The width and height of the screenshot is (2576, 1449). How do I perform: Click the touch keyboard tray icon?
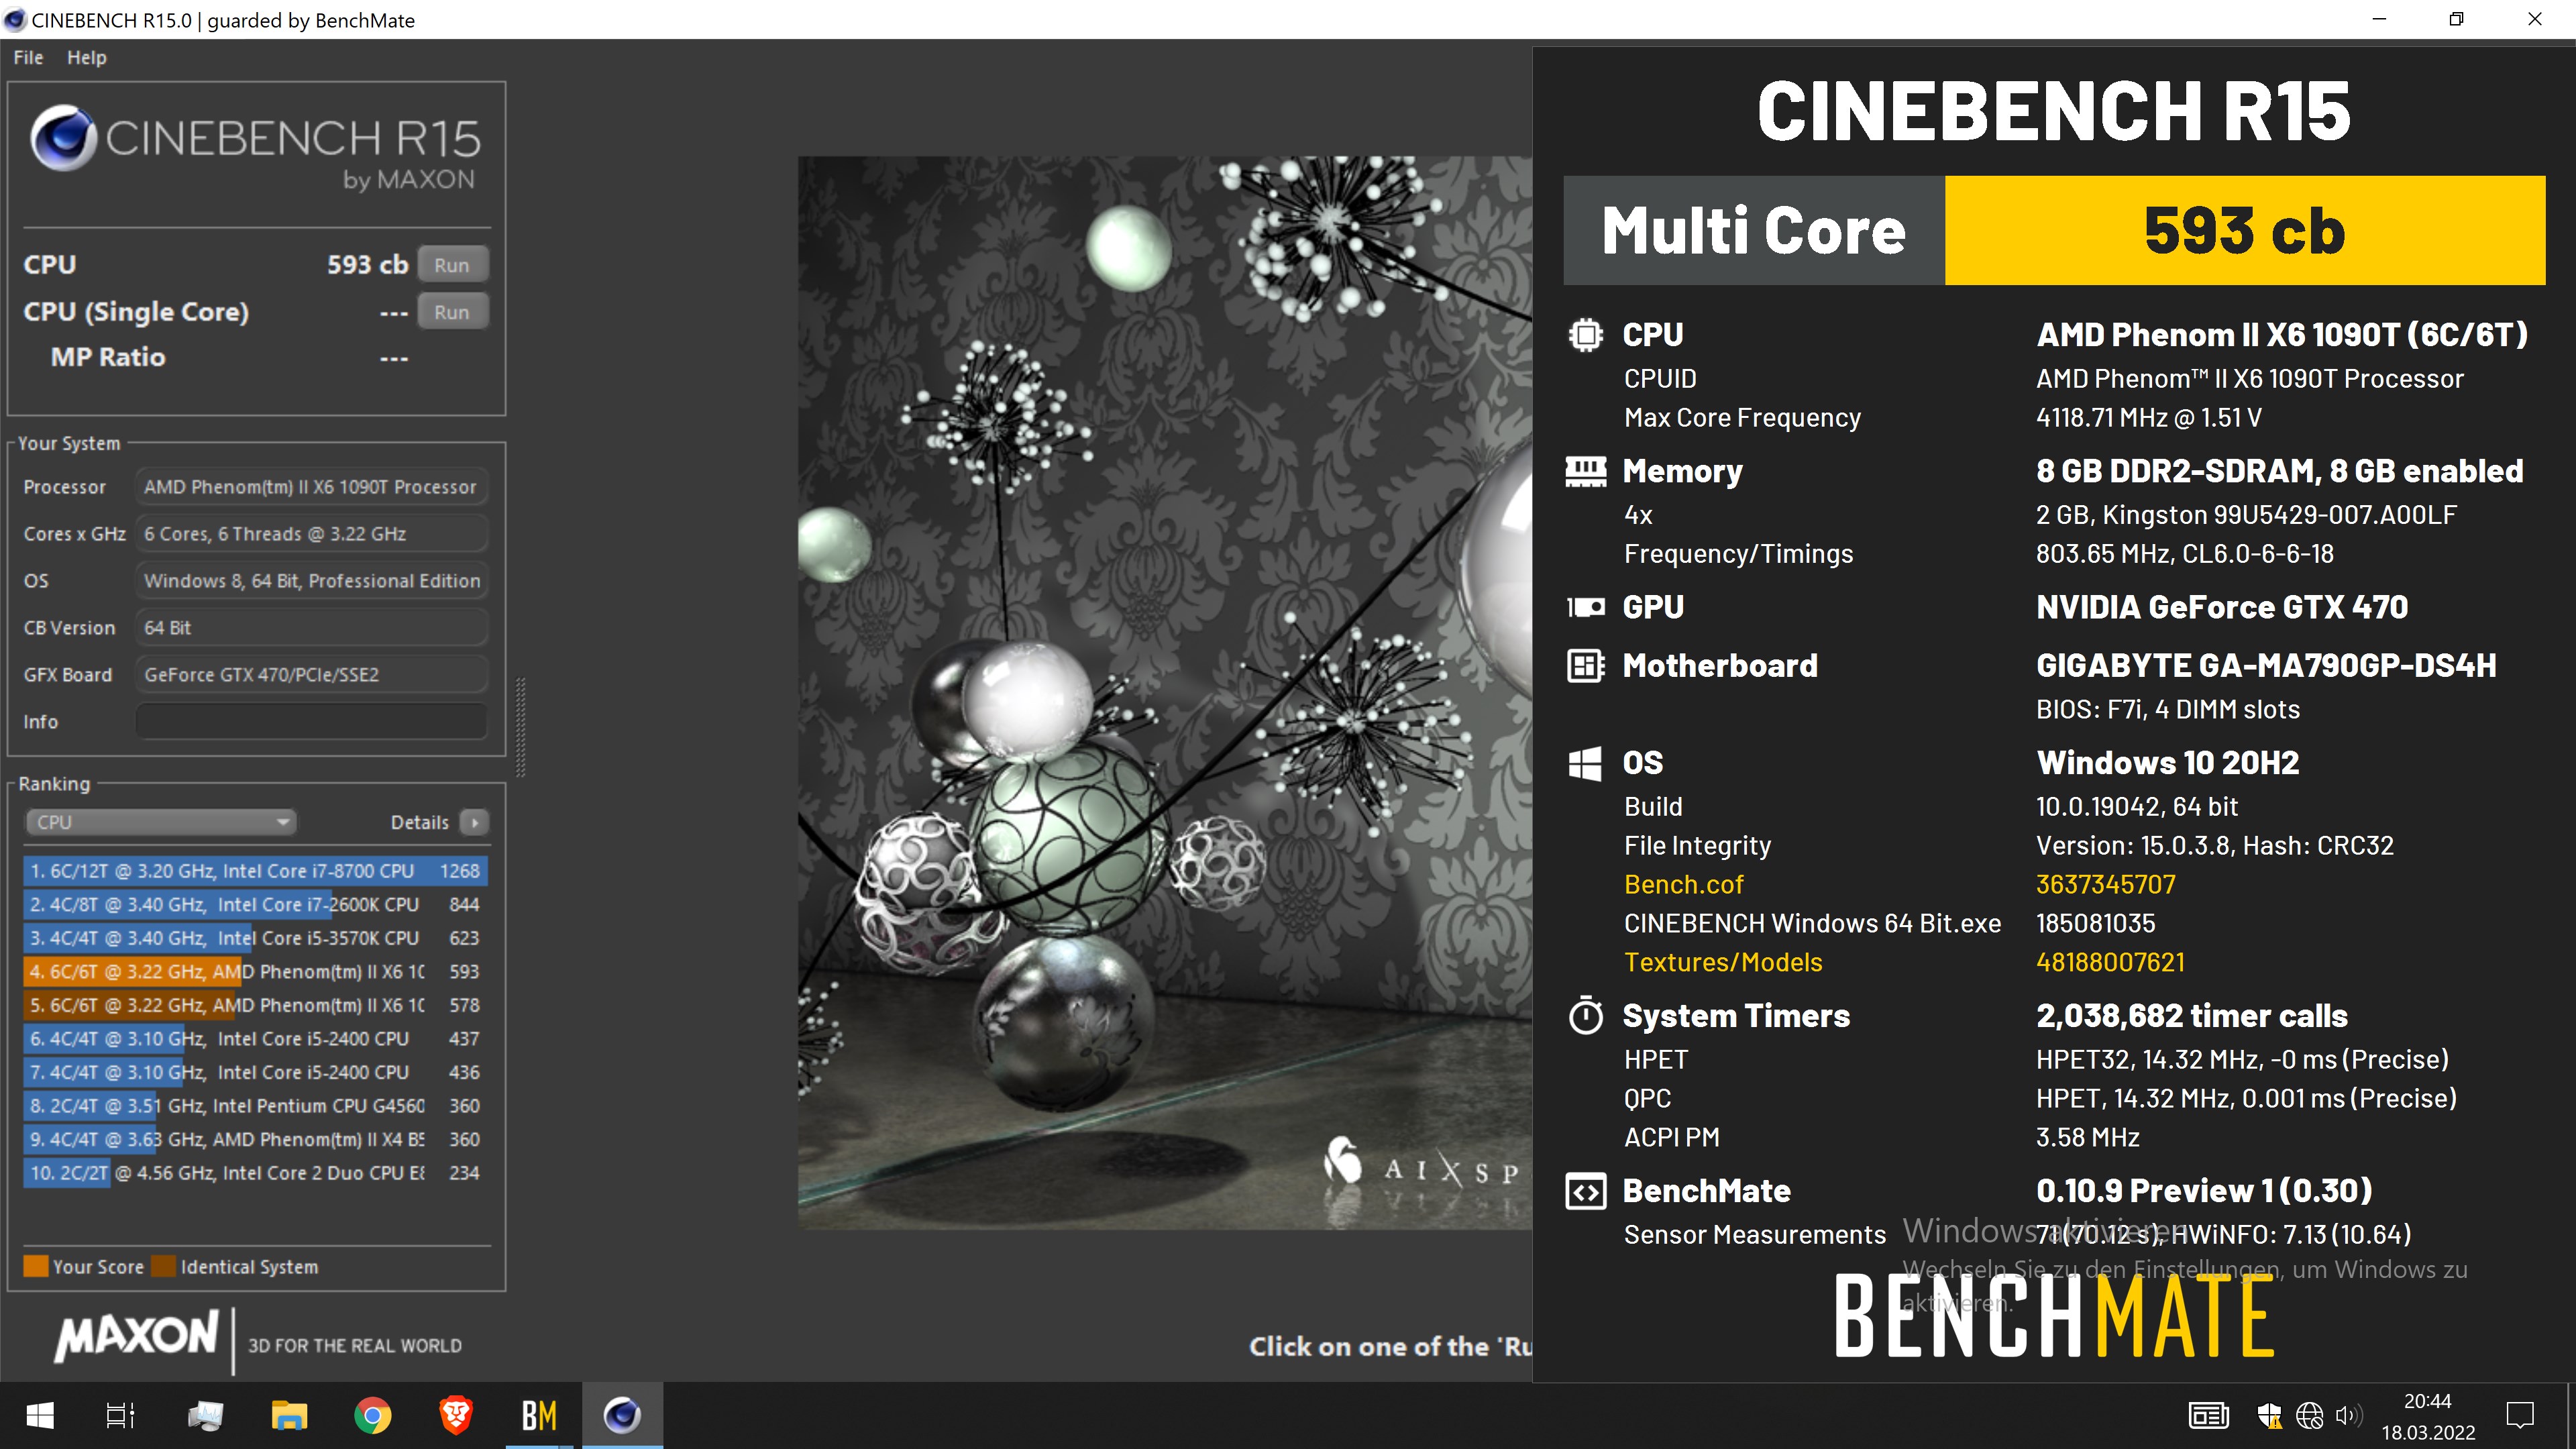click(2208, 1415)
